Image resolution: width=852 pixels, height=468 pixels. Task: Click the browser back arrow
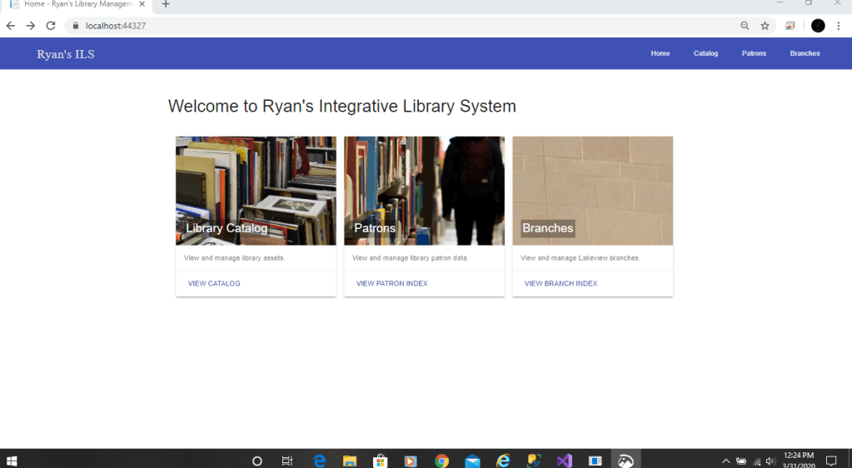pos(11,26)
